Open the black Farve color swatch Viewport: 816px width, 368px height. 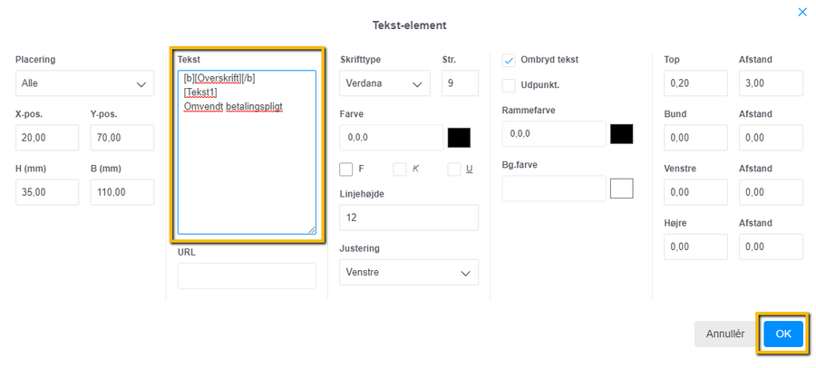pos(459,138)
